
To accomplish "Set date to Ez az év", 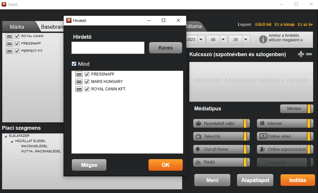I will click(305, 25).
